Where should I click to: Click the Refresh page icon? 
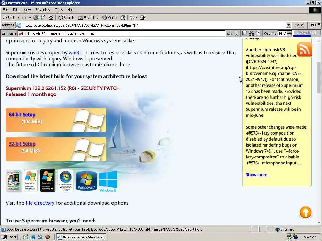click(x=43, y=18)
